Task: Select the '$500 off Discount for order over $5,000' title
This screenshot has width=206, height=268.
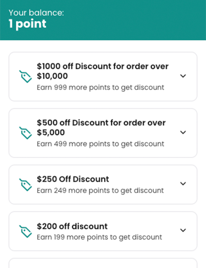Action: pyautogui.click(x=101, y=128)
